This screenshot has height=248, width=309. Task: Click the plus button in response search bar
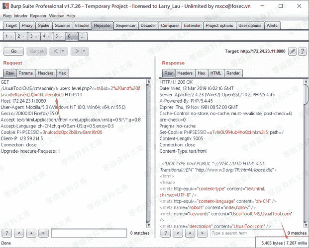[191, 233]
